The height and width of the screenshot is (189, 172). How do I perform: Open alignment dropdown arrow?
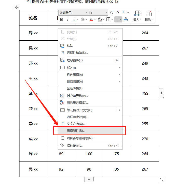click(121, 19)
